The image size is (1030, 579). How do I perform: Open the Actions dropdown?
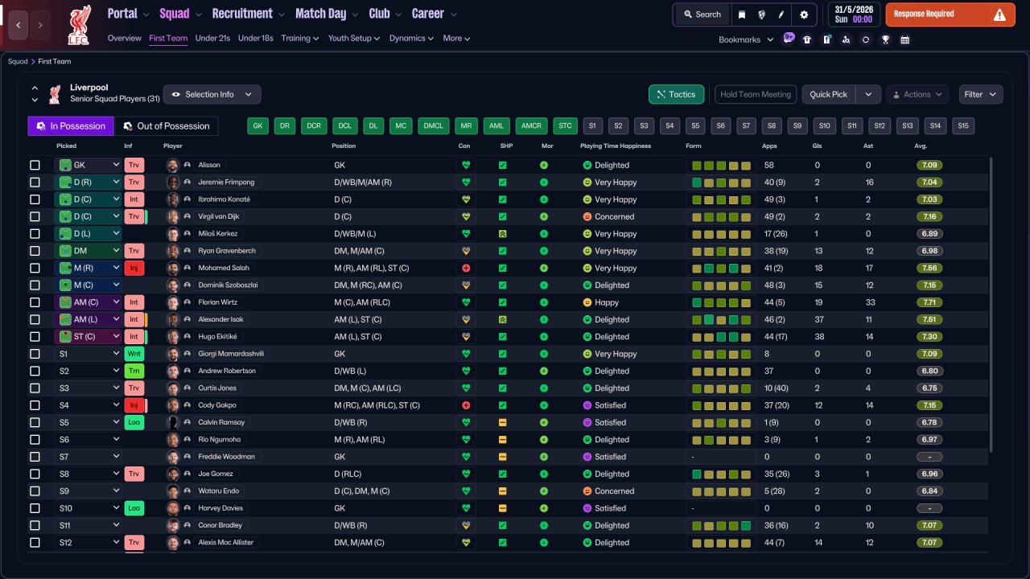917,94
